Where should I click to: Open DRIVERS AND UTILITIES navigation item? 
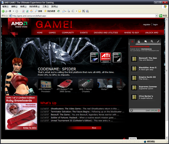tap(106, 33)
